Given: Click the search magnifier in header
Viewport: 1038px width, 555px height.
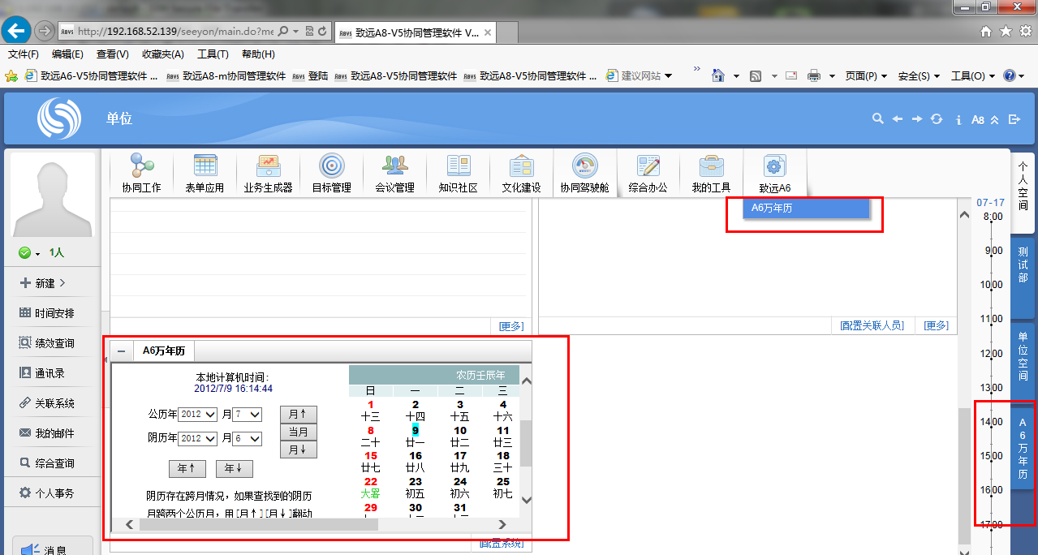Looking at the screenshot, I should point(877,119).
